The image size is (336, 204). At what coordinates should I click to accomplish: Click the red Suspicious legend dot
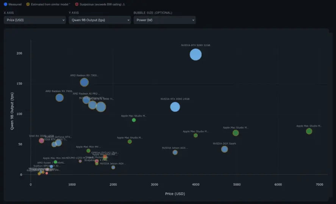(77, 4)
